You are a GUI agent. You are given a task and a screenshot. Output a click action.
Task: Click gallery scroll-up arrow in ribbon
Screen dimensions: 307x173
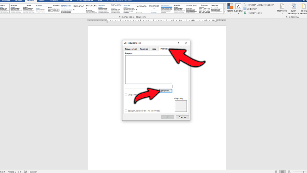coord(224,5)
